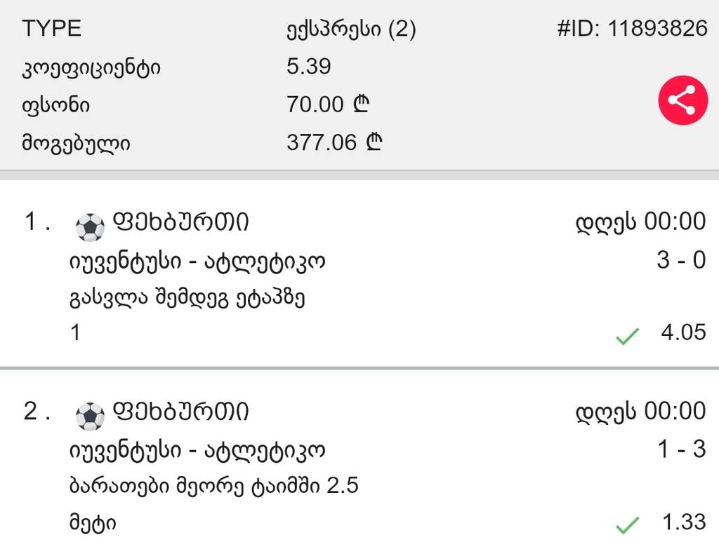Click the 70.00 ₾ stake amount

click(328, 105)
